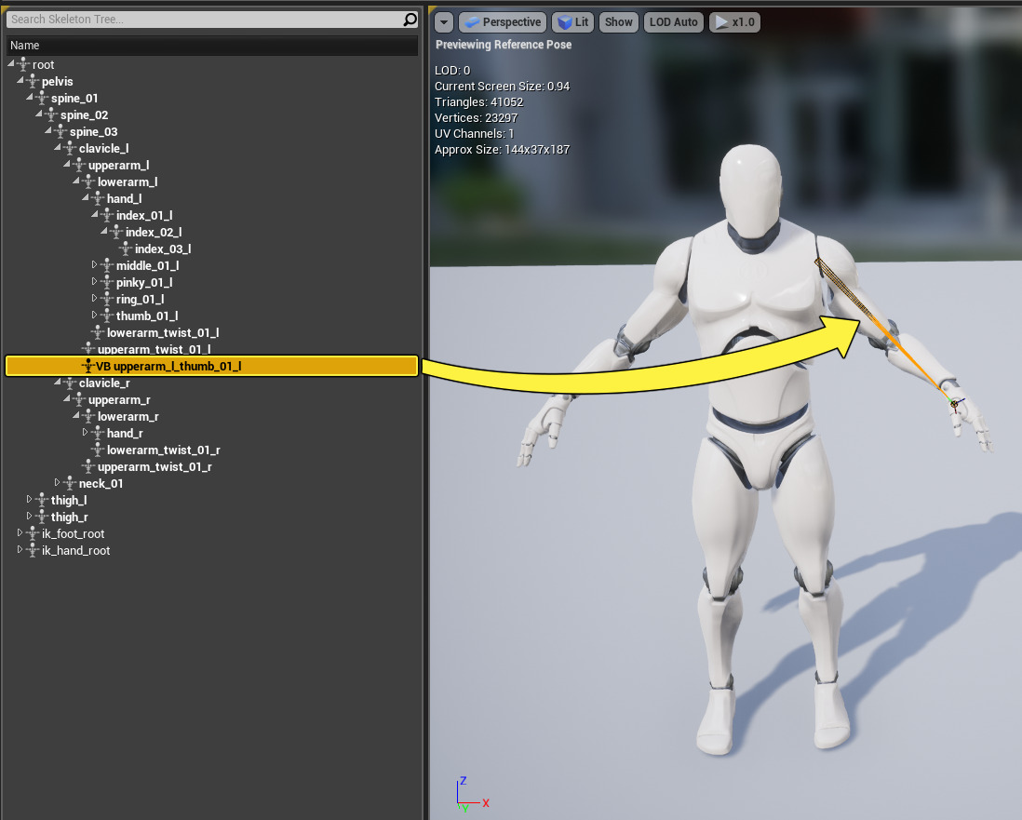
Task: Expand the thigh_l bone hierarchy
Action: [x=29, y=500]
